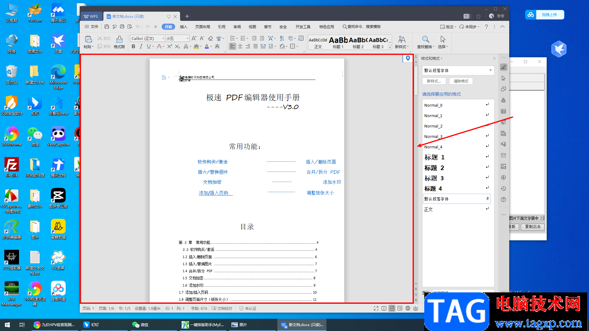The height and width of the screenshot is (331, 589).
Task: Switch to Web layout globe icon
Action: (408, 308)
